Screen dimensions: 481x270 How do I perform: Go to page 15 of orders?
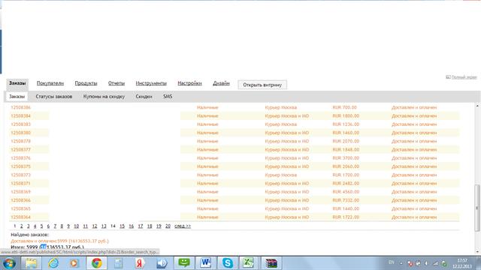[122, 226]
